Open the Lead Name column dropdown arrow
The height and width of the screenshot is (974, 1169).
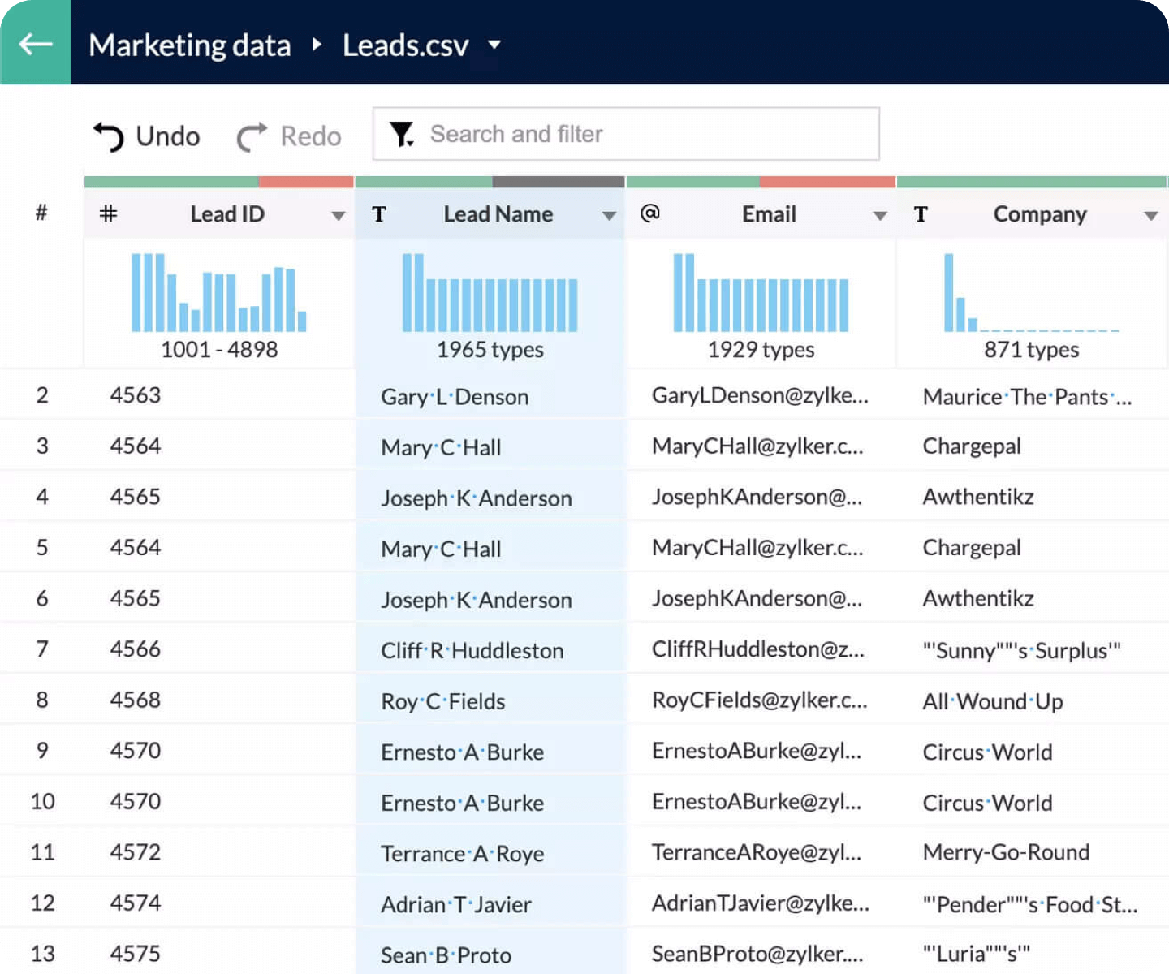pyautogui.click(x=609, y=215)
